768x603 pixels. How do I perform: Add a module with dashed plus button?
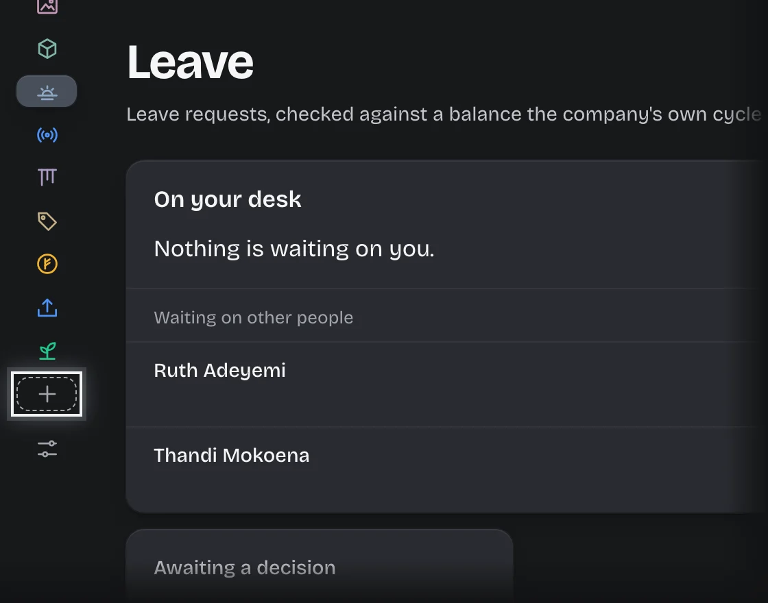47,394
